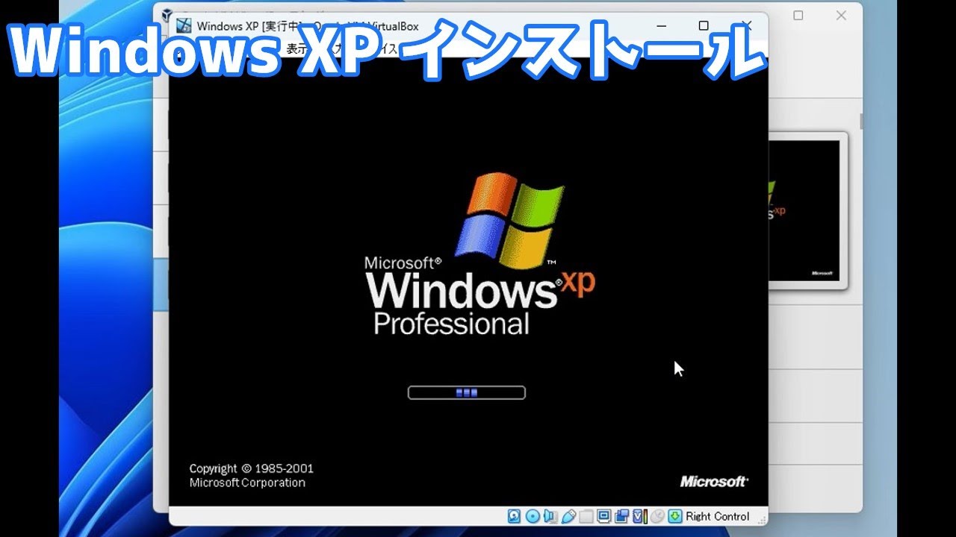Click the greyed mouse integration status icon
Screen dimensions: 956x537
[657, 516]
